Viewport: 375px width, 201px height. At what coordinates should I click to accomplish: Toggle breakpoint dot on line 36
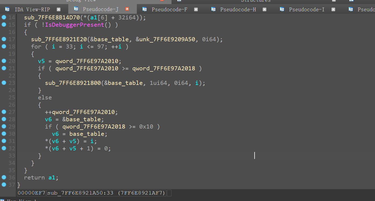coord(4,177)
